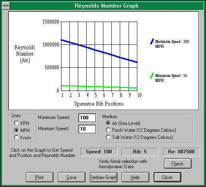Close the Reynolds Number Graph dialog

[167, 177]
